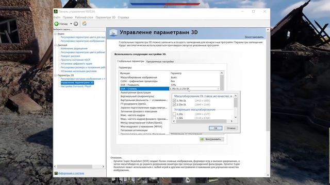Image resolution: width=330 pixels, height=185 pixels.
Task: Select Регулировка параметров цвета для видео item
Action: (83, 37)
